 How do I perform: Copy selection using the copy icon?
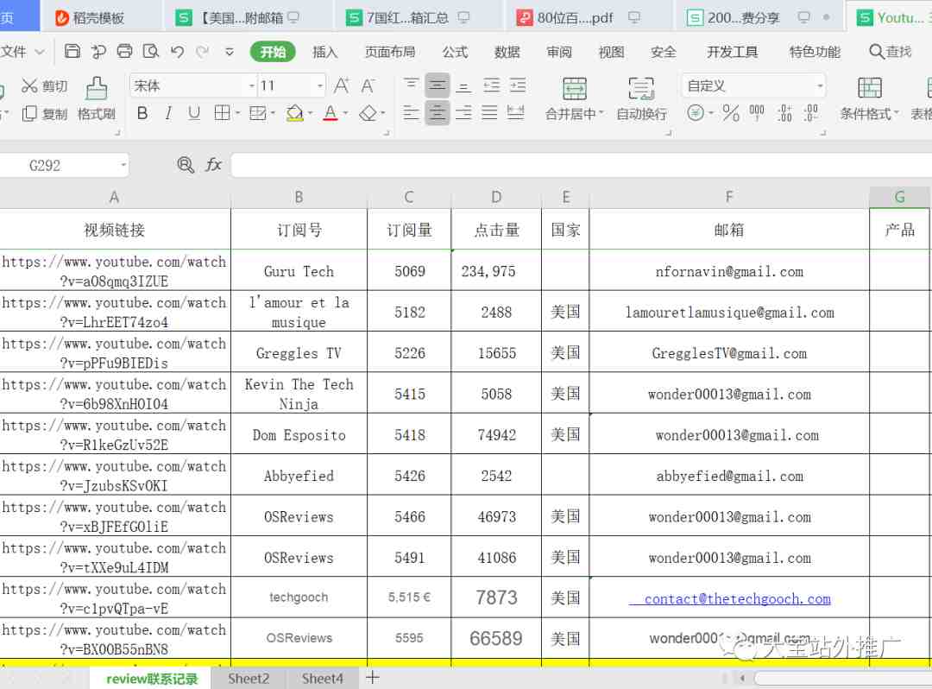click(29, 113)
